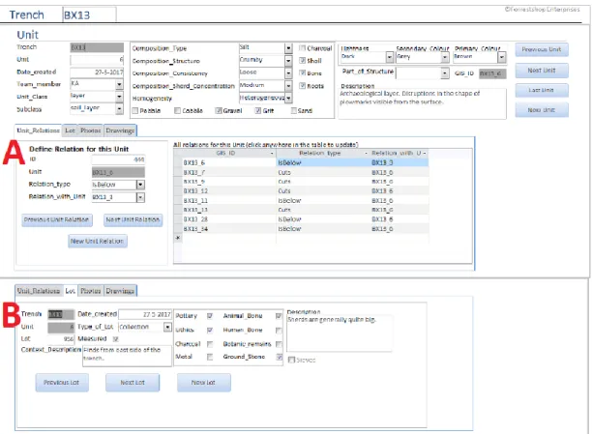
Task: Click the new-row asterisk in relations table
Action: pos(178,238)
